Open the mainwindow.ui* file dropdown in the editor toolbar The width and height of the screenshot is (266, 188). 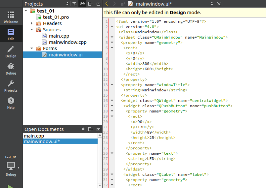point(212,4)
